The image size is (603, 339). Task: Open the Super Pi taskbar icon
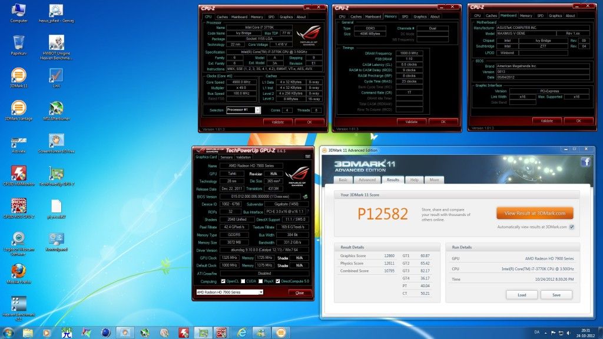pyautogui.click(x=67, y=333)
